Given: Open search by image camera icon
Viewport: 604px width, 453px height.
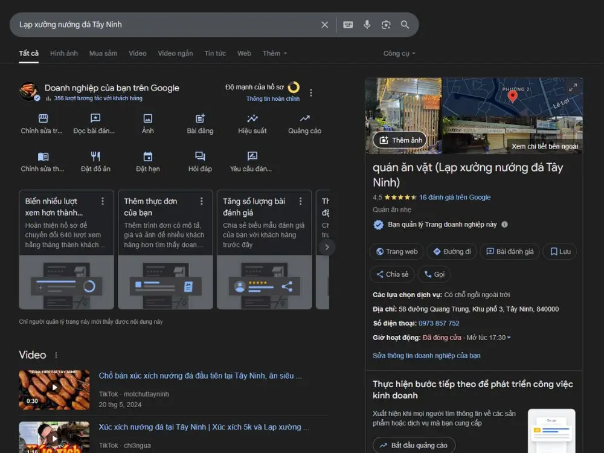Looking at the screenshot, I should click(x=386, y=25).
